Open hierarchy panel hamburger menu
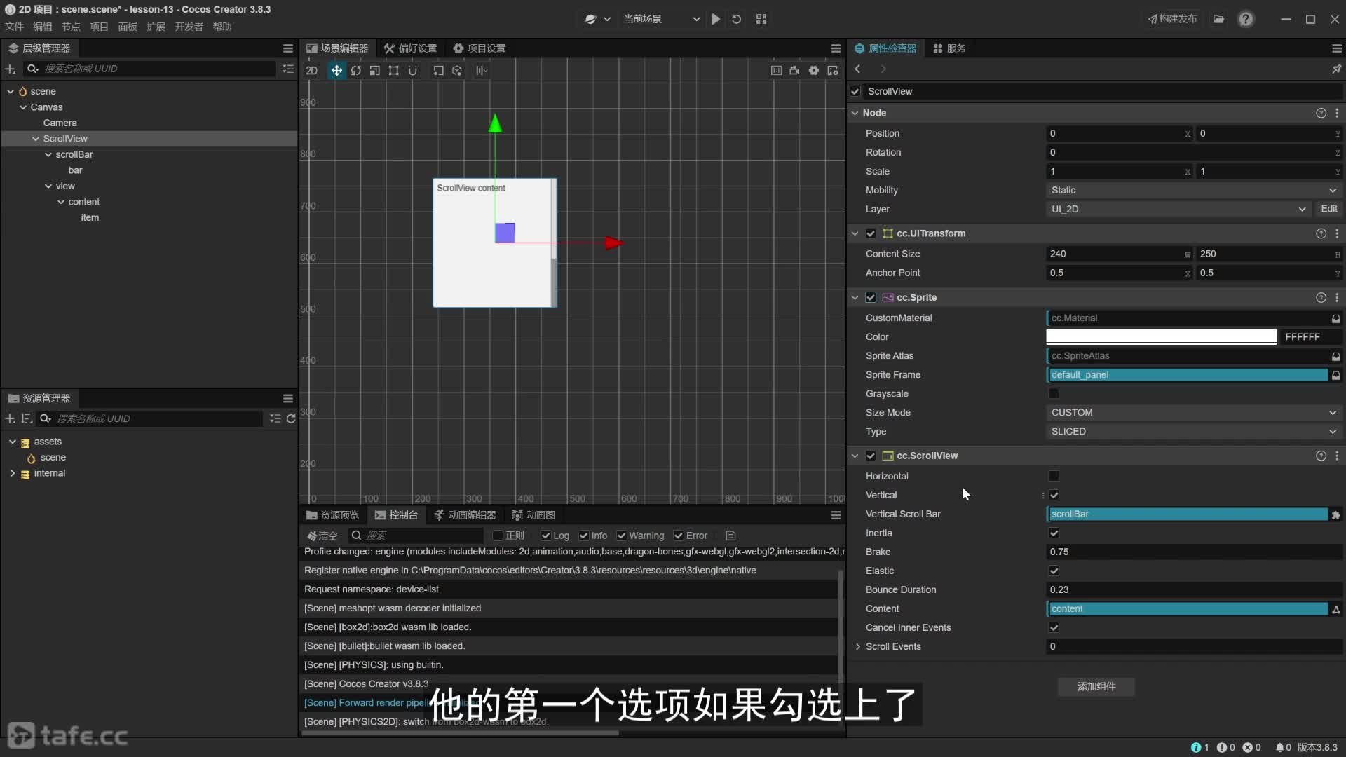The height and width of the screenshot is (757, 1346). [x=287, y=48]
